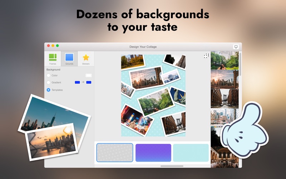Select the green park trees photo in collage

pos(156,102)
